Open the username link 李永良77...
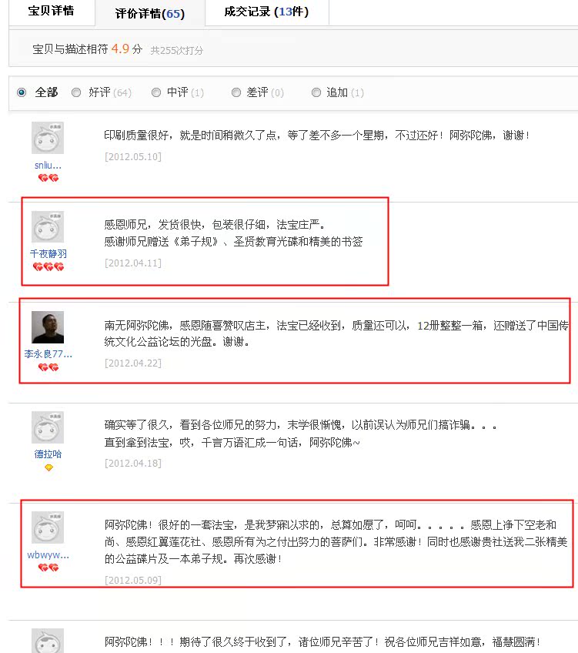This screenshot has height=653, width=578. pyautogui.click(x=48, y=354)
